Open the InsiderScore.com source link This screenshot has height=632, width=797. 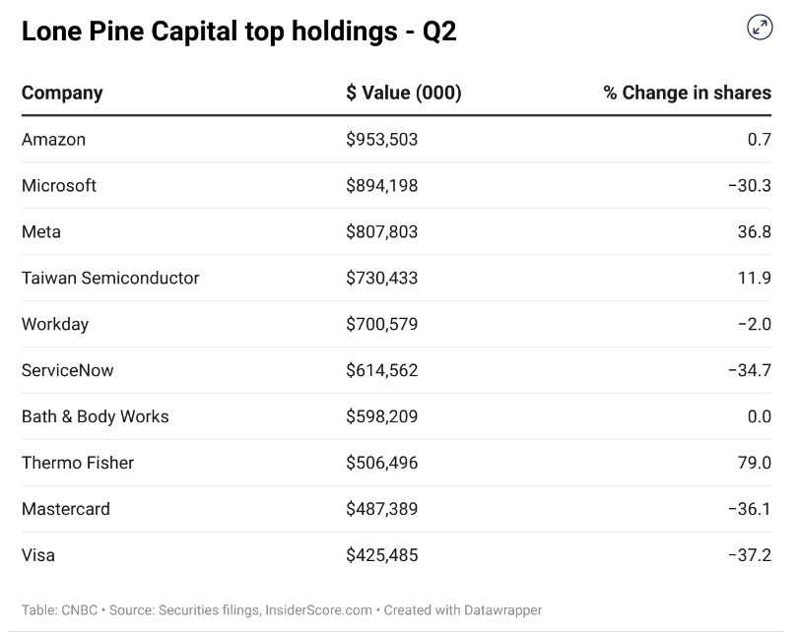pos(320,610)
